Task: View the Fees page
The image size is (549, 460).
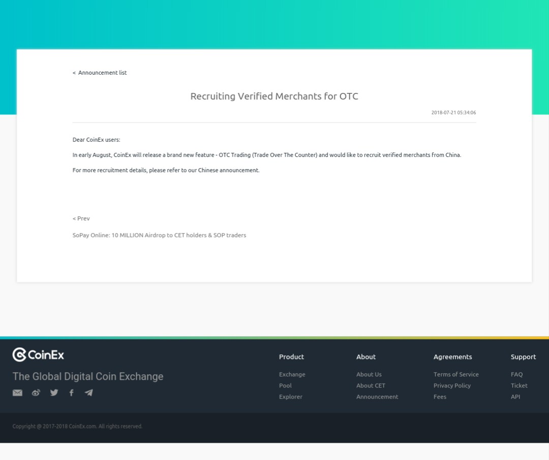Action: (x=440, y=397)
